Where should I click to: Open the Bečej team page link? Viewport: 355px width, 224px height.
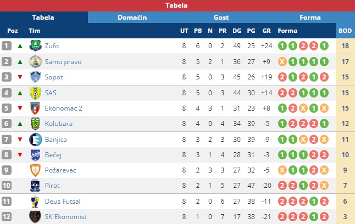point(53,155)
